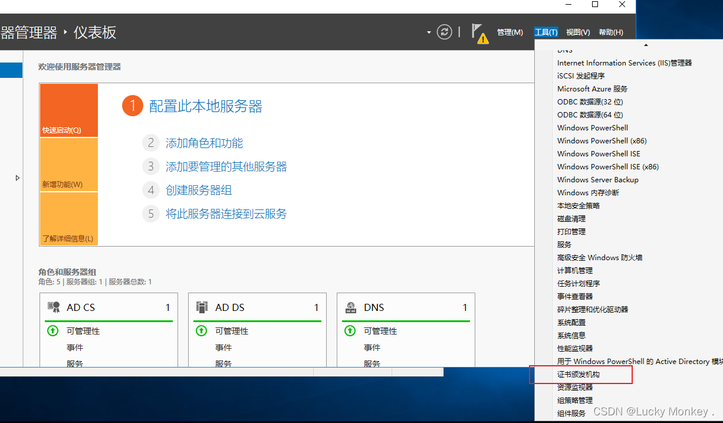Select the 新增功能(W) tile
Viewport: 723px width, 423px height.
(x=69, y=165)
